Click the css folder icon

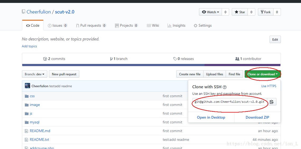point(27,96)
